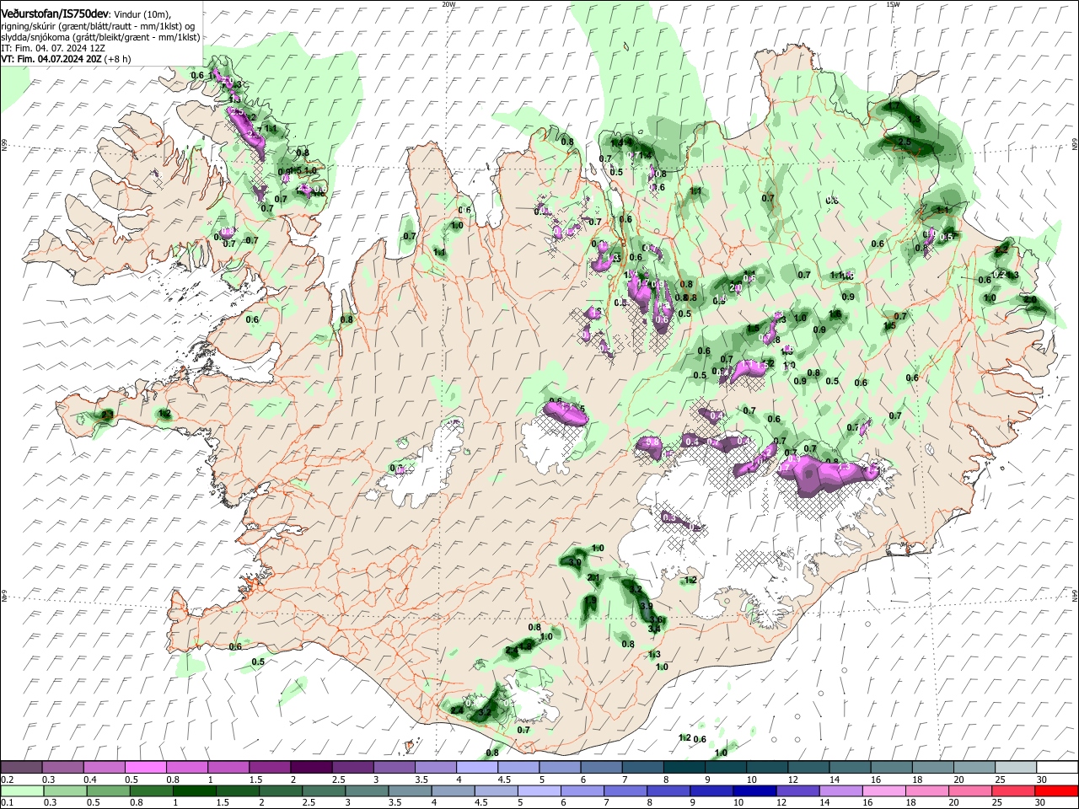Select the 'rigning/skúrir' description line

pyautogui.click(x=99, y=25)
